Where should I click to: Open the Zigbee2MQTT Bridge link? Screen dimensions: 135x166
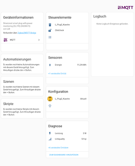[x=27, y=33]
